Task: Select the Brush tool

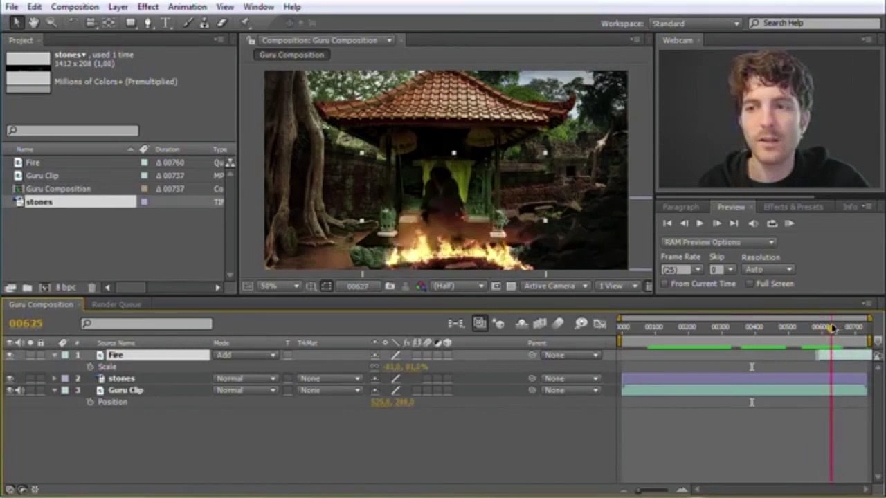Action: click(x=188, y=23)
